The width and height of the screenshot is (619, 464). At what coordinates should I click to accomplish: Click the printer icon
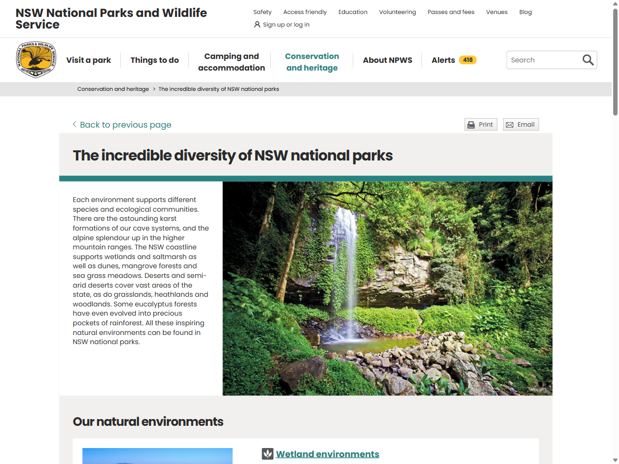tap(471, 125)
